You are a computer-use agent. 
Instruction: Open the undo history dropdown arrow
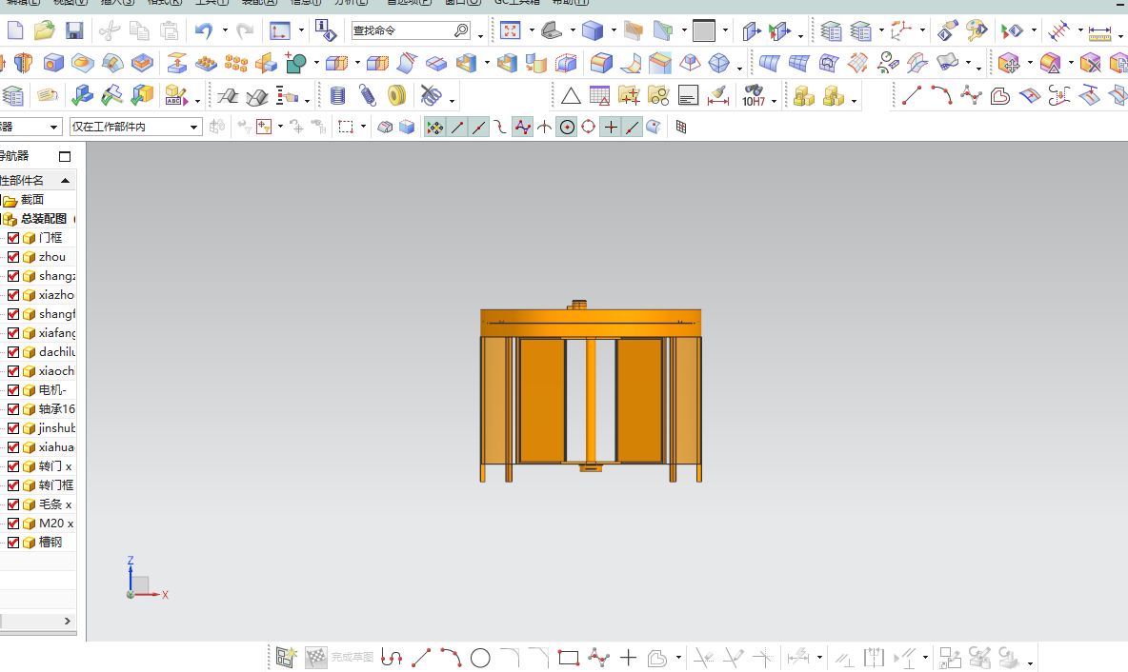coord(225,30)
